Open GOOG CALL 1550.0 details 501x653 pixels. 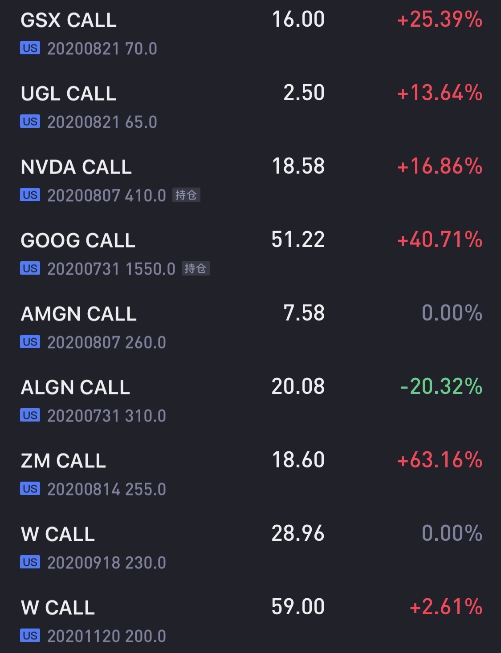(250, 254)
